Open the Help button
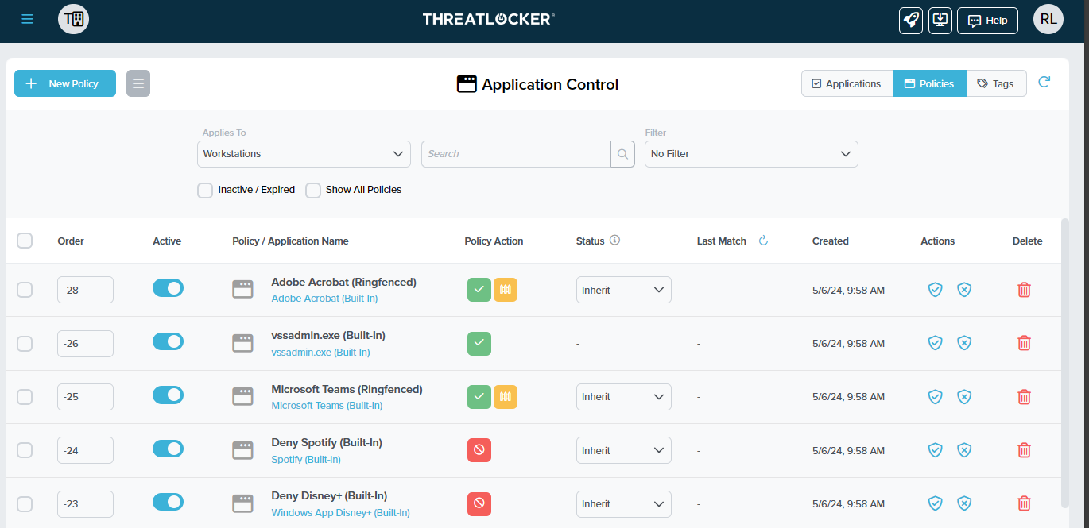Viewport: 1089px width, 528px height. coord(988,20)
